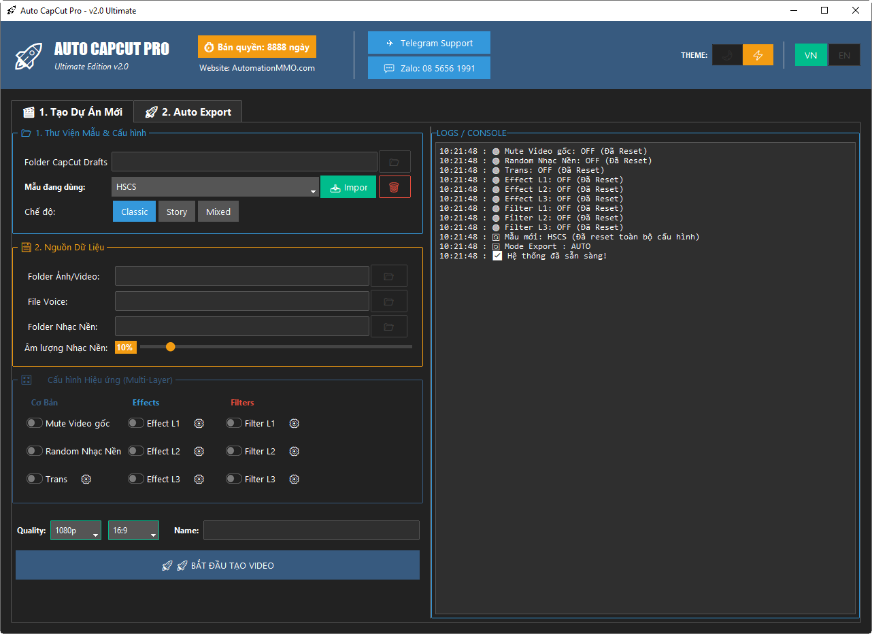Open settings gear for Filter L2

tap(294, 451)
